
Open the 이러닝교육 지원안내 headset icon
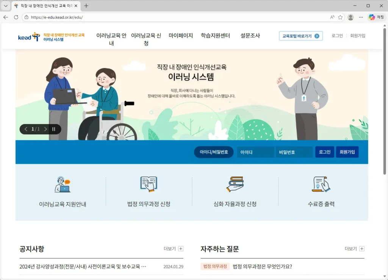63,184
